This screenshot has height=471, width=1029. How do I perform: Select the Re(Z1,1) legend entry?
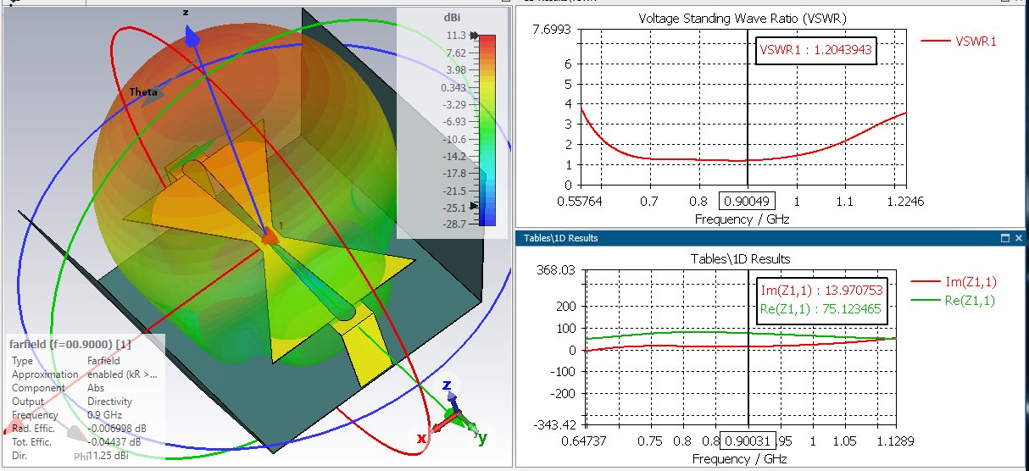953,300
